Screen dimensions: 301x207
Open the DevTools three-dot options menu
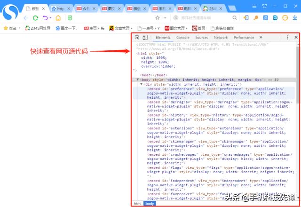pos(287,37)
